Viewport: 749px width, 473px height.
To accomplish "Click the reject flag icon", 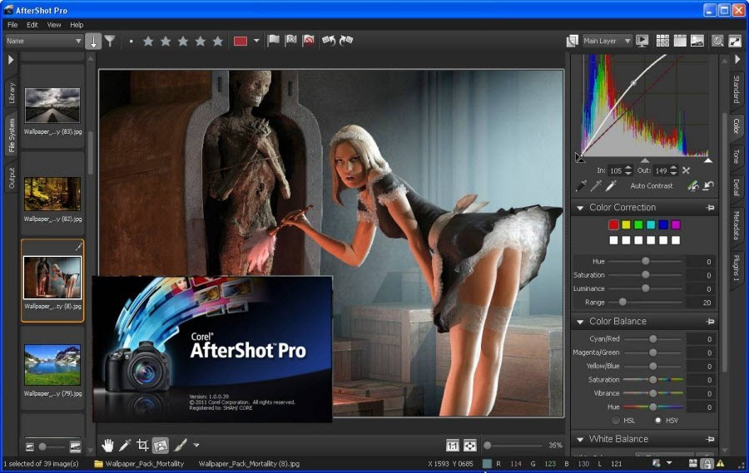I will pyautogui.click(x=308, y=41).
